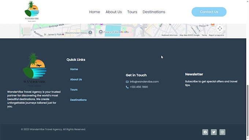Click the +123 456 7890 phone number
This screenshot has height=140, width=249.
139,87
